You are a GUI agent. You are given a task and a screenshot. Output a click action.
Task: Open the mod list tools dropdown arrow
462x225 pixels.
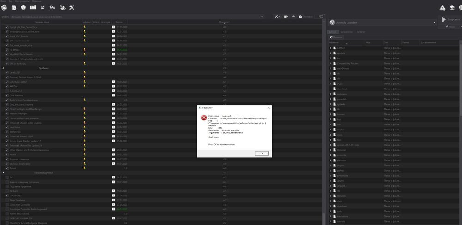pyautogui.click(x=280, y=17)
